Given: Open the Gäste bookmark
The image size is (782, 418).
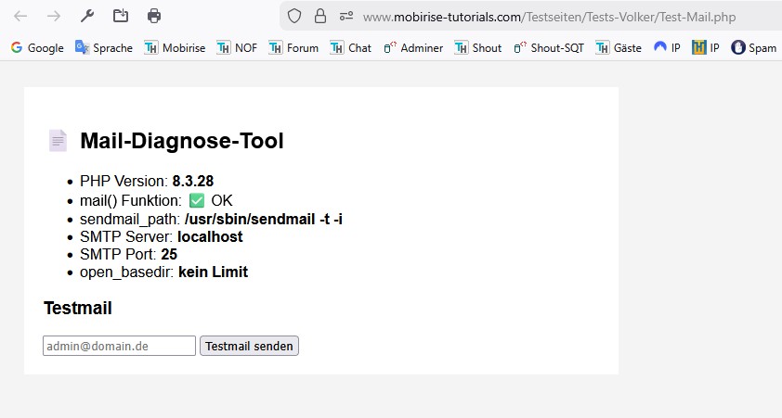Looking at the screenshot, I should click(x=619, y=47).
